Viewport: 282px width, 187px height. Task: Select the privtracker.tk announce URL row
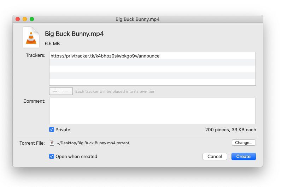pyautogui.click(x=105, y=56)
